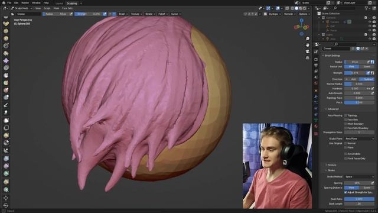Image resolution: width=378 pixels, height=213 pixels.
Task: Open the outliner filter funnel icon
Action: [366, 8]
